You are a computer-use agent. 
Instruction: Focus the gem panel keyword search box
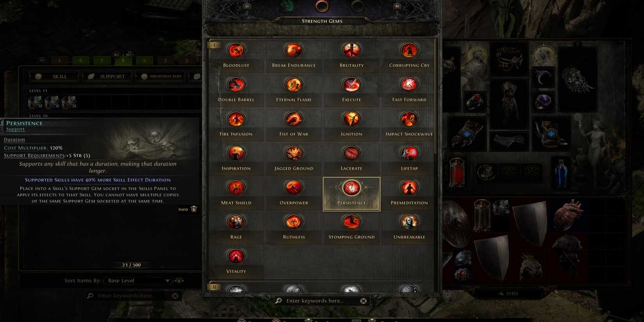(318, 301)
